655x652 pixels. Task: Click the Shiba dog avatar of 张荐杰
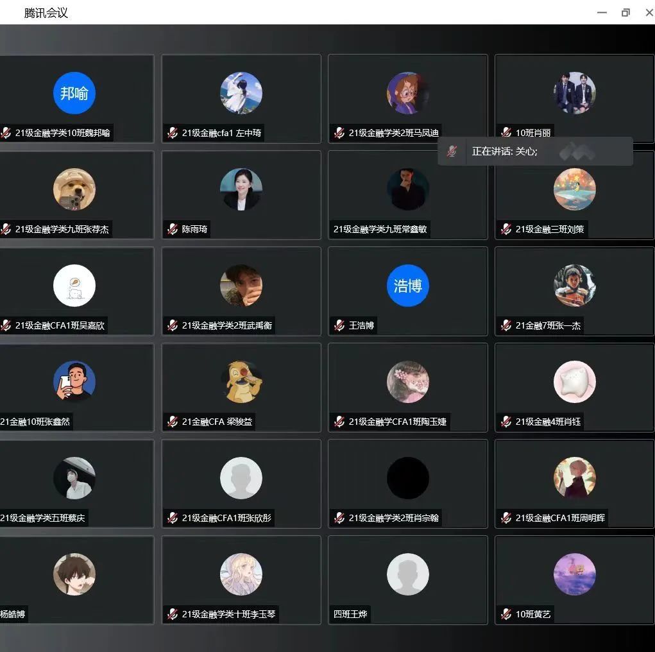pos(74,189)
